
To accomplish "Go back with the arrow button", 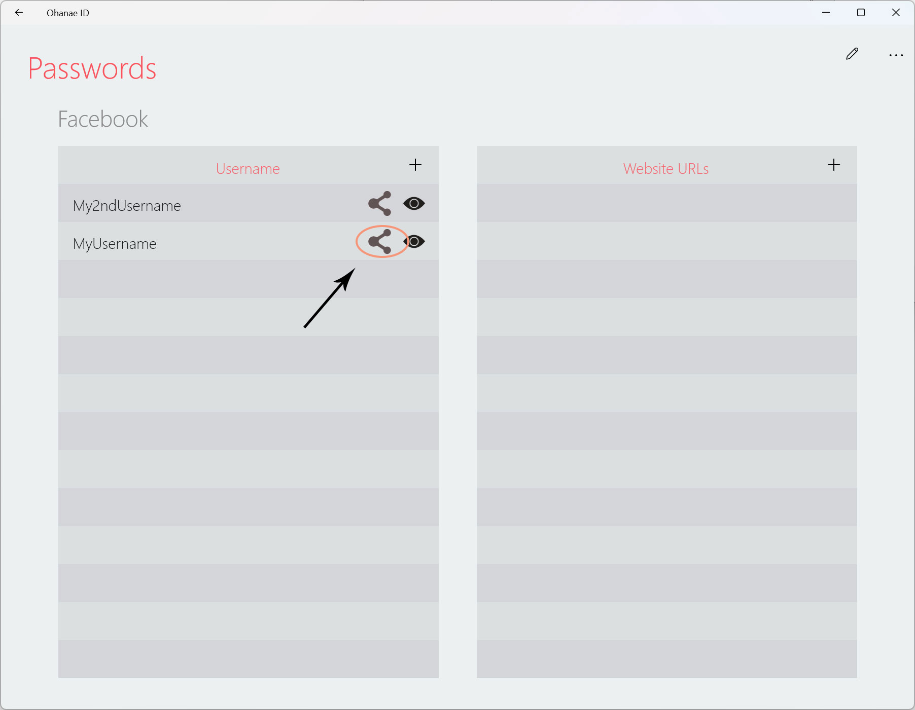I will 19,13.
